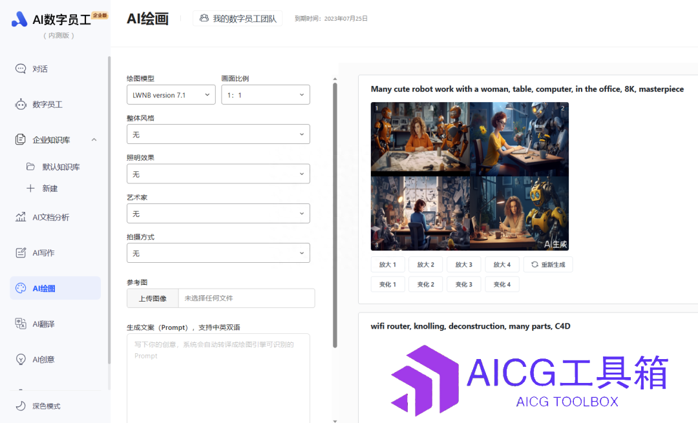Click the AI数字员工 logo icon
This screenshot has width=698, height=423.
coord(19,19)
